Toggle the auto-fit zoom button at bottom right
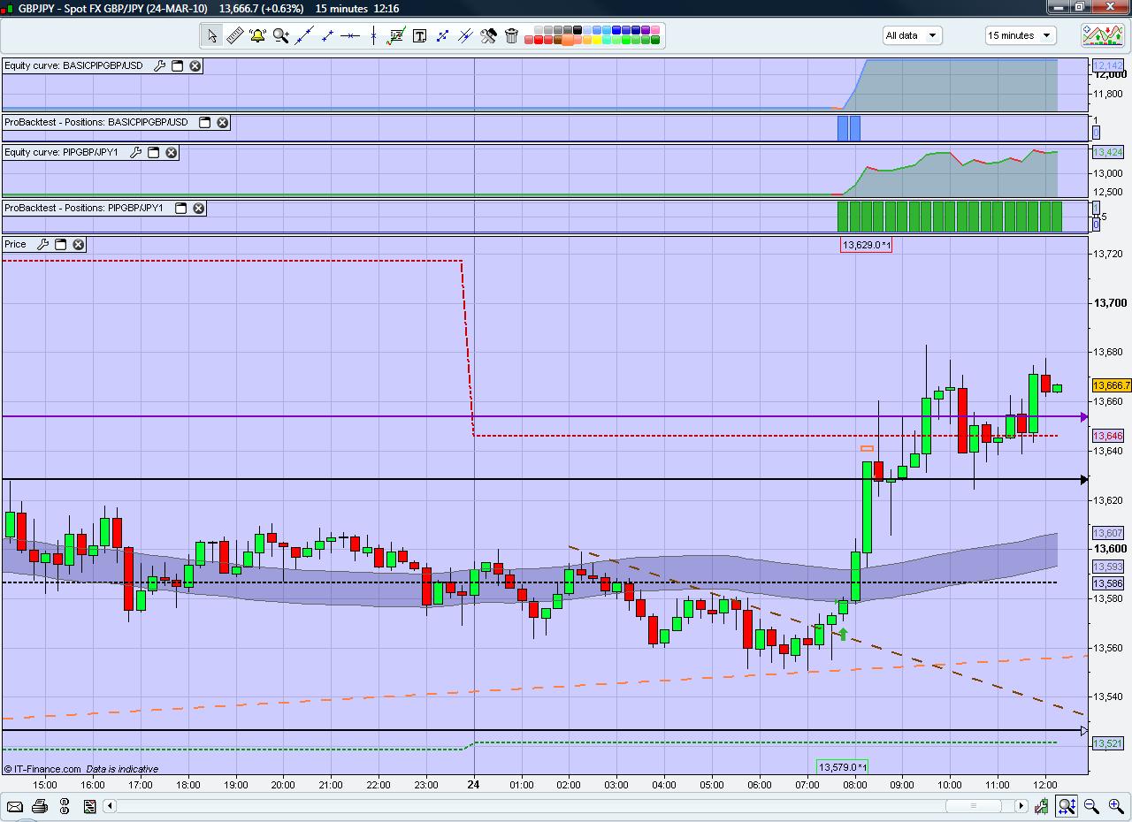Screen dimensions: 1132x822 click(1067, 806)
